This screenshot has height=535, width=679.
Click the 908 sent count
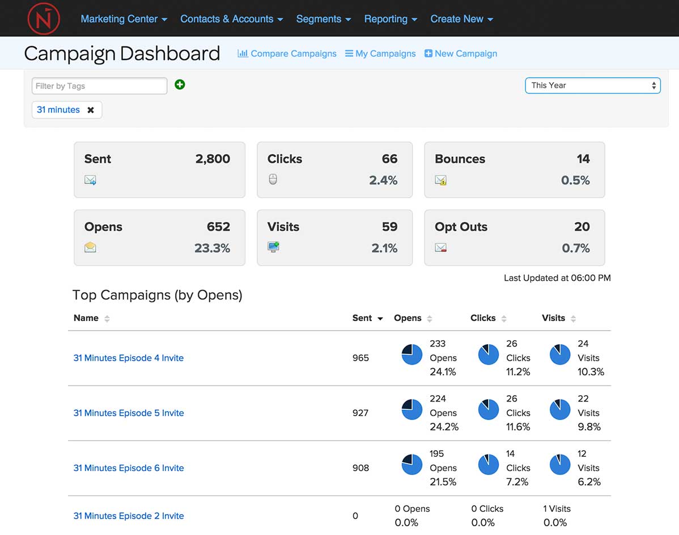(360, 468)
